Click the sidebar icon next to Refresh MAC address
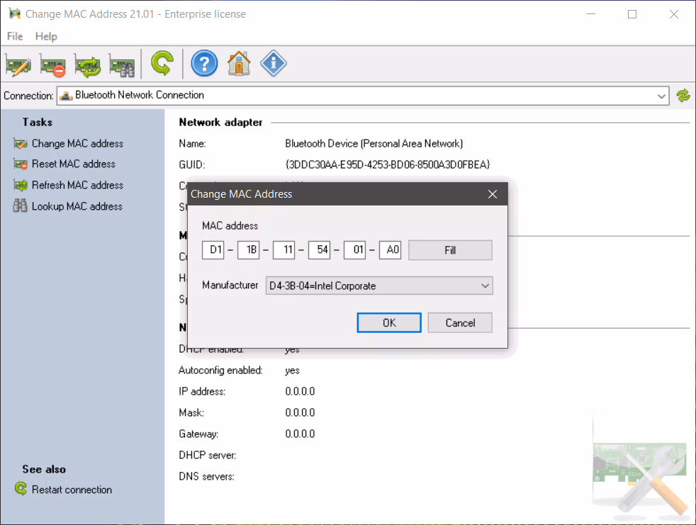 click(21, 185)
